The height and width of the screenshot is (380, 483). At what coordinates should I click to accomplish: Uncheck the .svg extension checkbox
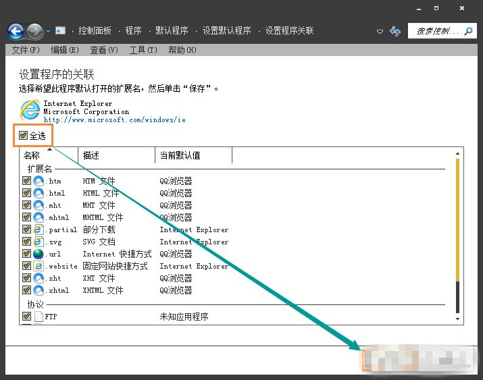click(x=26, y=242)
